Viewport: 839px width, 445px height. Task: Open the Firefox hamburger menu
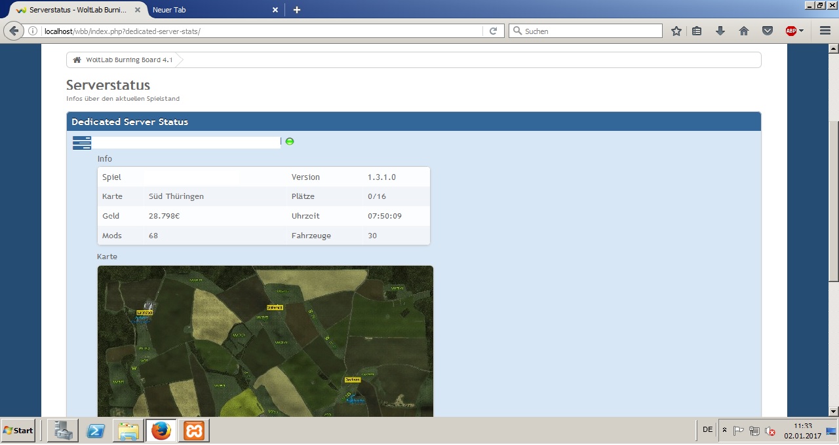pos(825,31)
